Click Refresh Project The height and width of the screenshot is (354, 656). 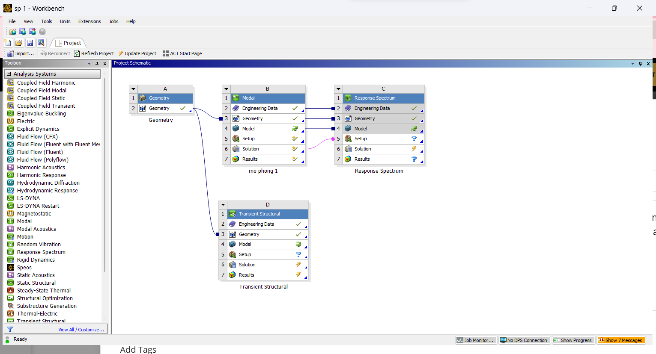94,53
